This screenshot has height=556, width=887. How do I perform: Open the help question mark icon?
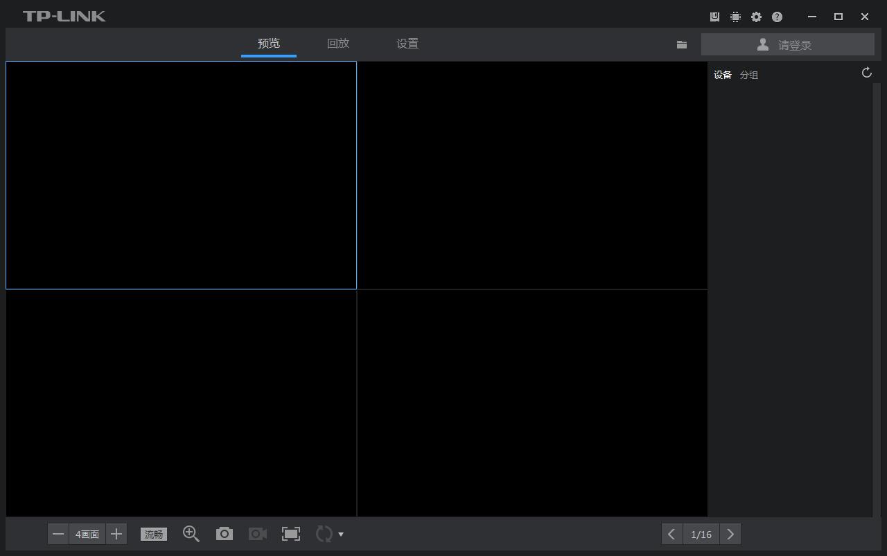(x=777, y=17)
